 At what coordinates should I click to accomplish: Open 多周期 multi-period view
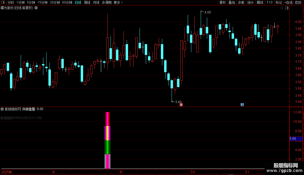click(107, 2)
